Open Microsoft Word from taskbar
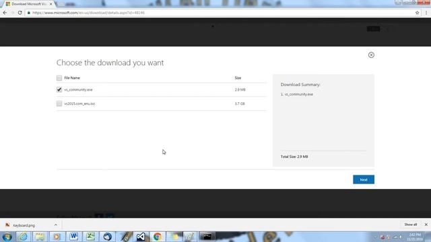Screen dimensions: 431x242 click(73, 237)
